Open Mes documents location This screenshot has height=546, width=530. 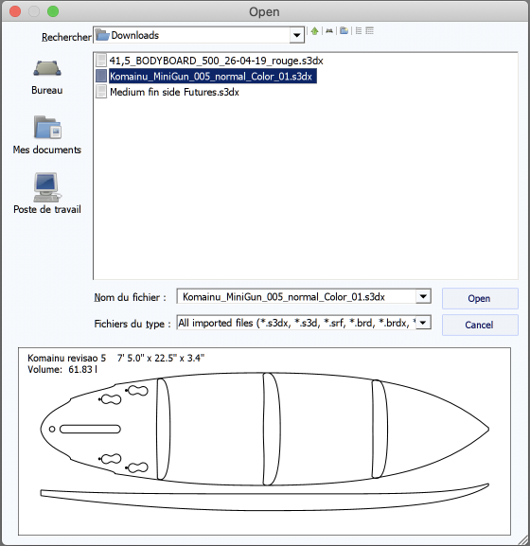click(47, 135)
